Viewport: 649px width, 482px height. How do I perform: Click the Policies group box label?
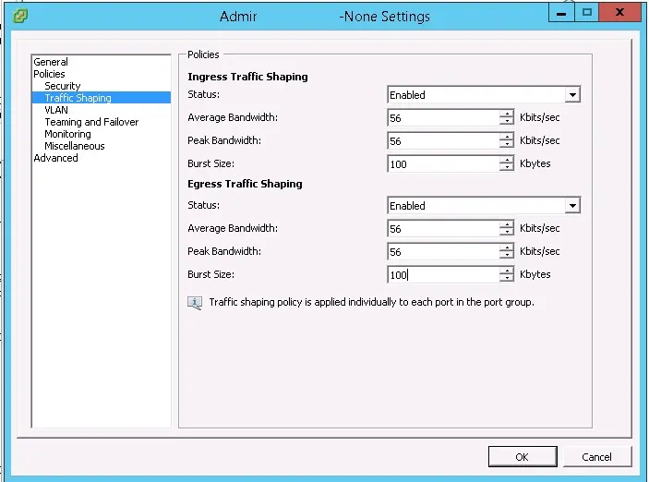[x=203, y=54]
